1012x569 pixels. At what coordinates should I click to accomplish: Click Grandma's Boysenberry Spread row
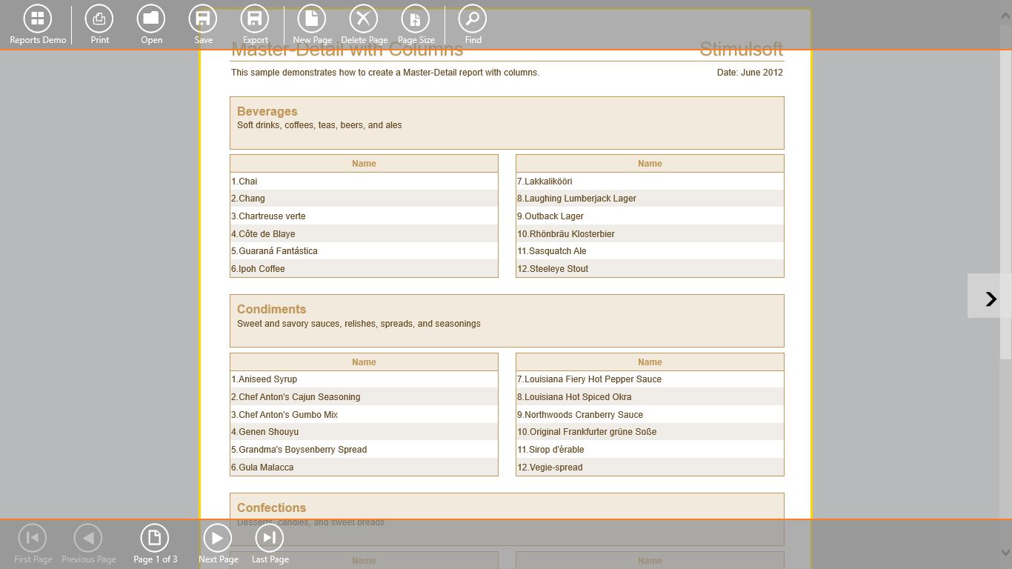coord(364,450)
